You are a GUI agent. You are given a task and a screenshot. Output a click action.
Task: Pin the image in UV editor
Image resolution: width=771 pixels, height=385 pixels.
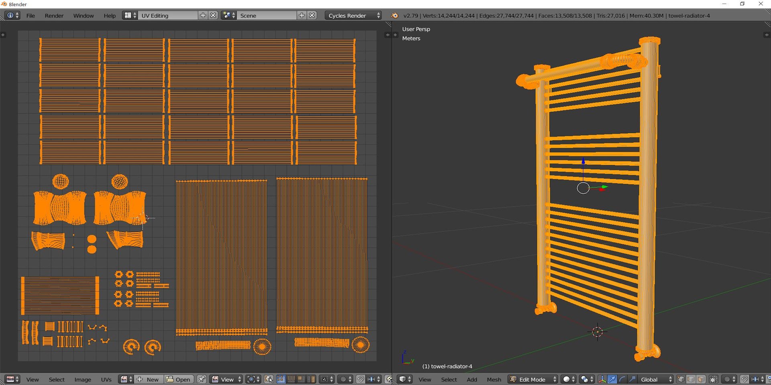(202, 379)
